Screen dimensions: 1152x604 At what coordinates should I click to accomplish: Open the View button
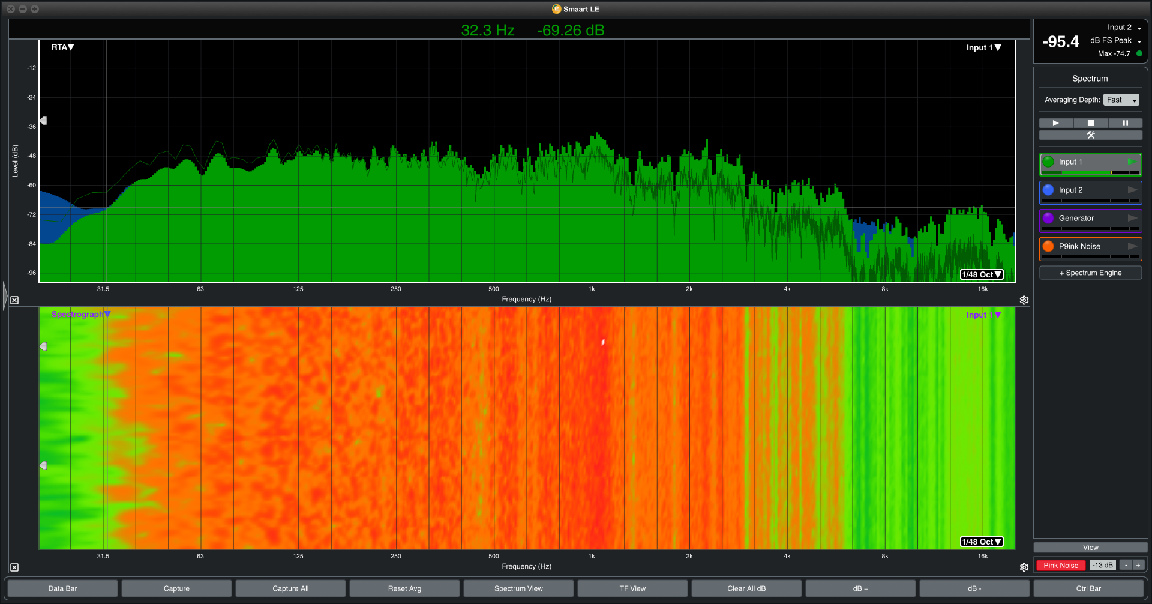click(1090, 547)
